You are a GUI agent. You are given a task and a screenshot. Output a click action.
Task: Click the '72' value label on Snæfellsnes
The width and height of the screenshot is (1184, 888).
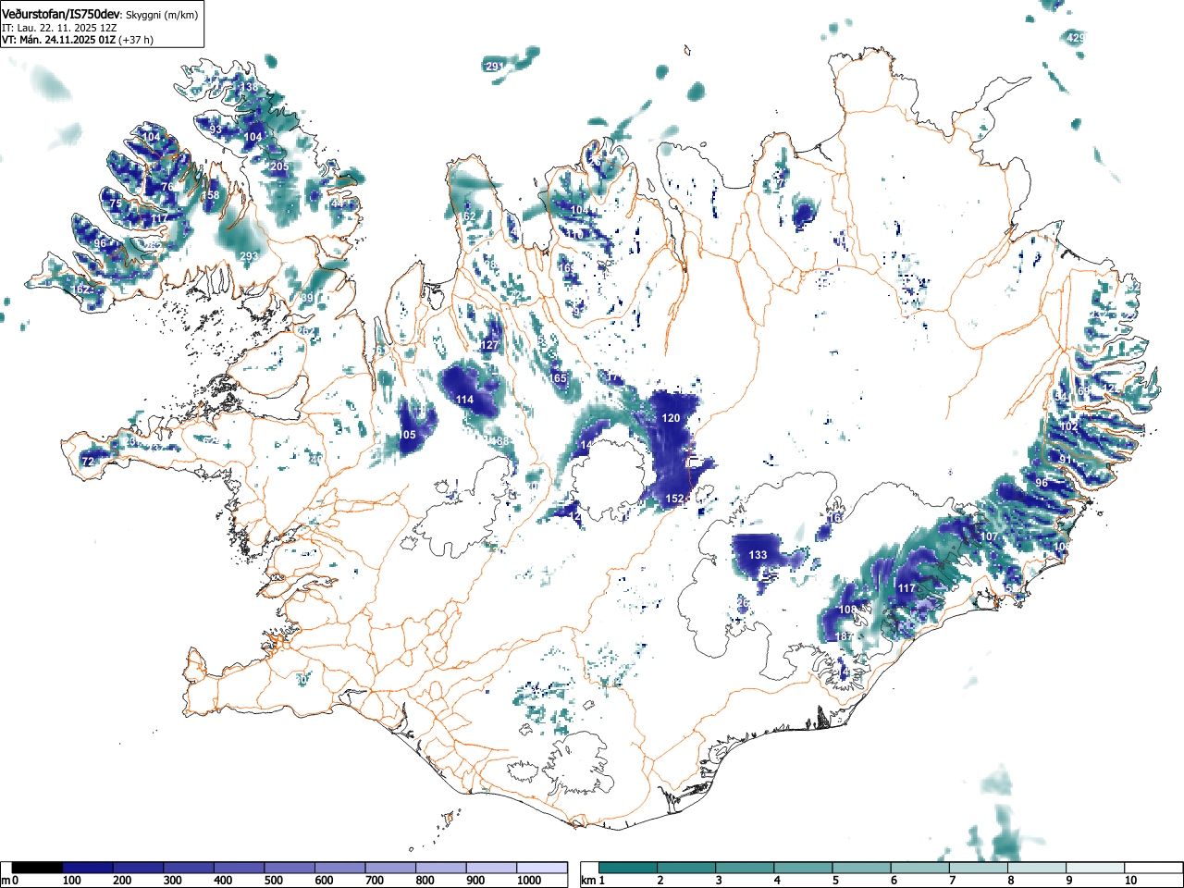coord(88,462)
